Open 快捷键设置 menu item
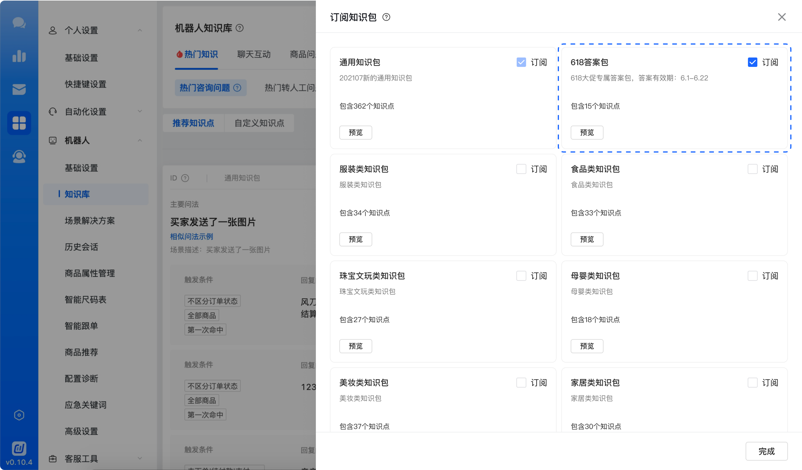802x470 pixels. coord(85,84)
